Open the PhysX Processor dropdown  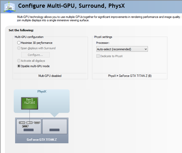tap(122, 49)
